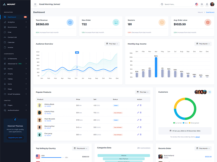
Task: Click the Retargeted legend yellow dot
Action: point(189,123)
